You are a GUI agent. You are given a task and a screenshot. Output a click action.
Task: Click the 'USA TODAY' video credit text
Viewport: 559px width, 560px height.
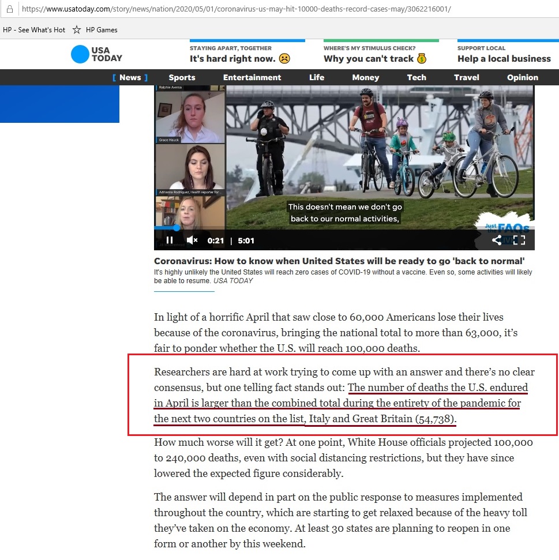tap(233, 281)
